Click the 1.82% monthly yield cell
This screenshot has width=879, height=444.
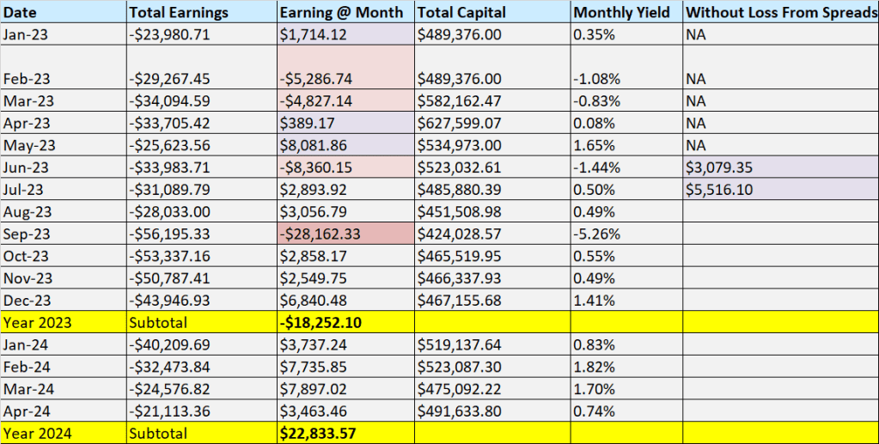click(626, 367)
